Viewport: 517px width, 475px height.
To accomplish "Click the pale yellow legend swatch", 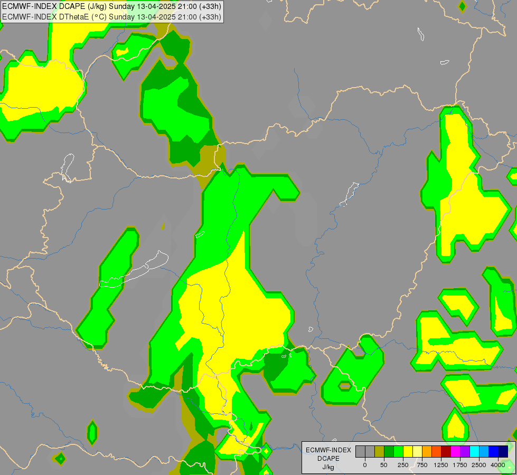I will pyautogui.click(x=417, y=451).
